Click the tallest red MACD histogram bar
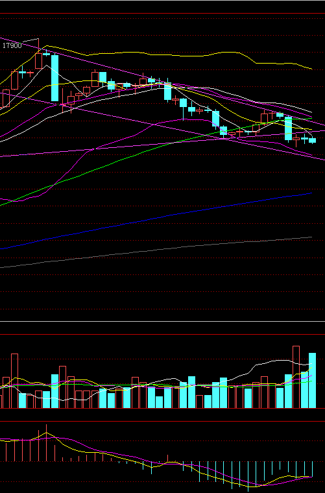Image resolution: width=325 pixels, height=493 pixels. pos(46,442)
